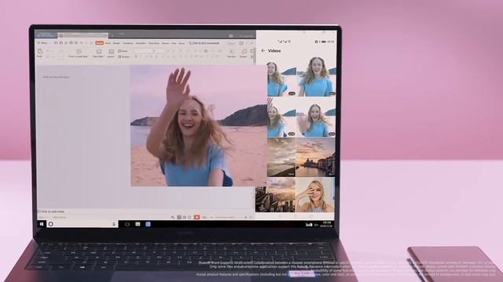Viewport: 503px width, 282px height.
Task: Click the microphone icon in taskbar search
Action: 114,224
